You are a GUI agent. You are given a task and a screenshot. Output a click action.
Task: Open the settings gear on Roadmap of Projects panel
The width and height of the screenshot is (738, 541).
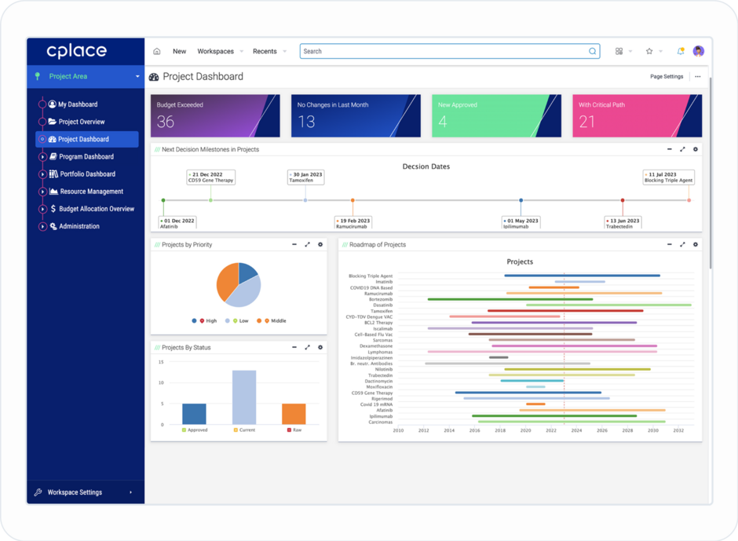[x=695, y=244]
